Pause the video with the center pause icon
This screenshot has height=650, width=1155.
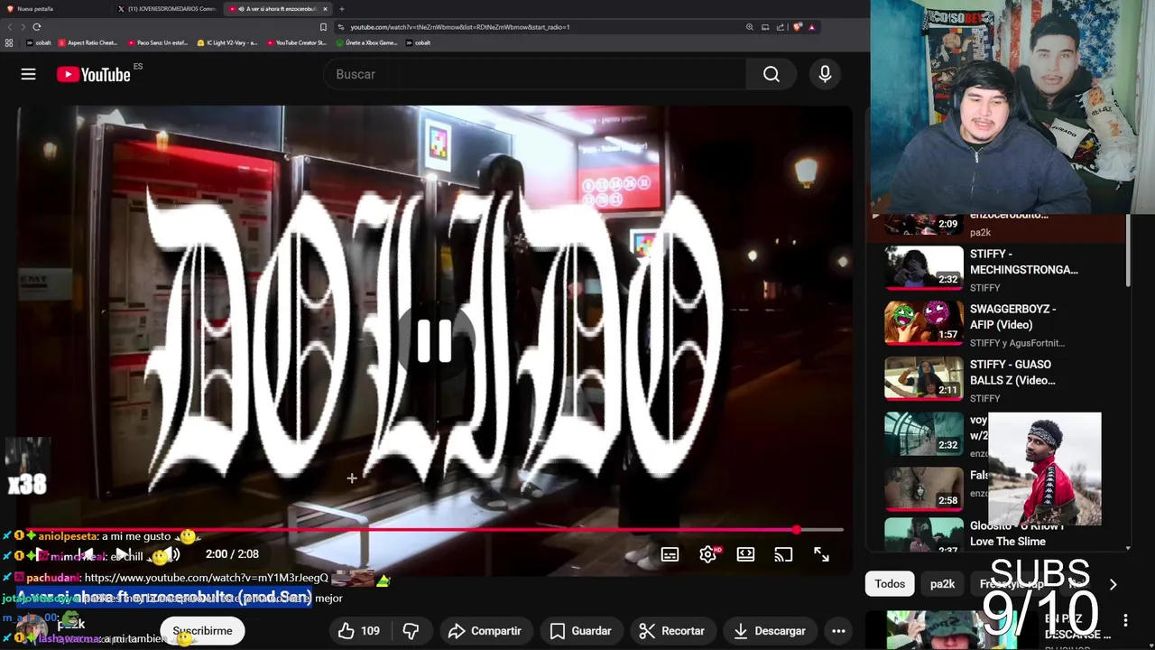(x=434, y=342)
